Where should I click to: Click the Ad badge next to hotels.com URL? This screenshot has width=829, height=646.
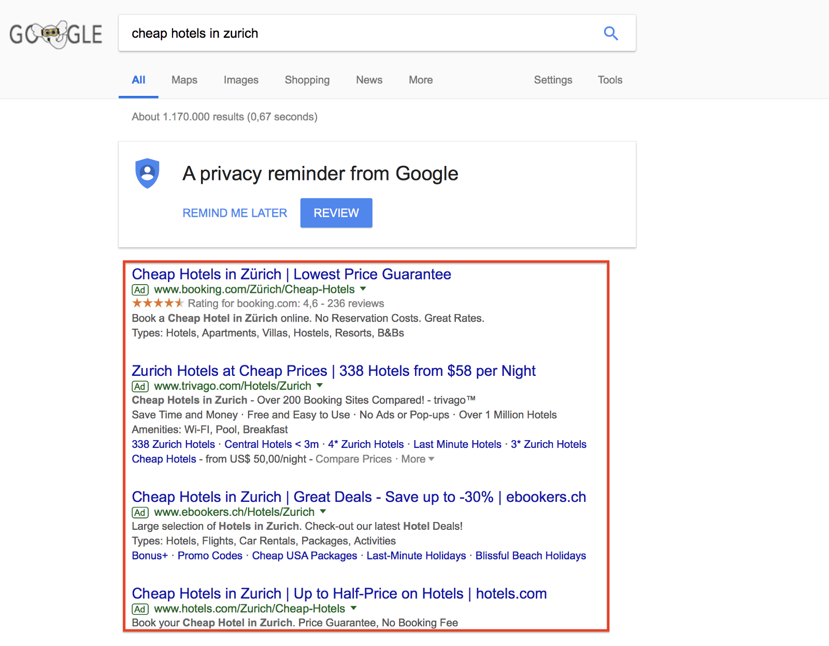pyautogui.click(x=140, y=609)
